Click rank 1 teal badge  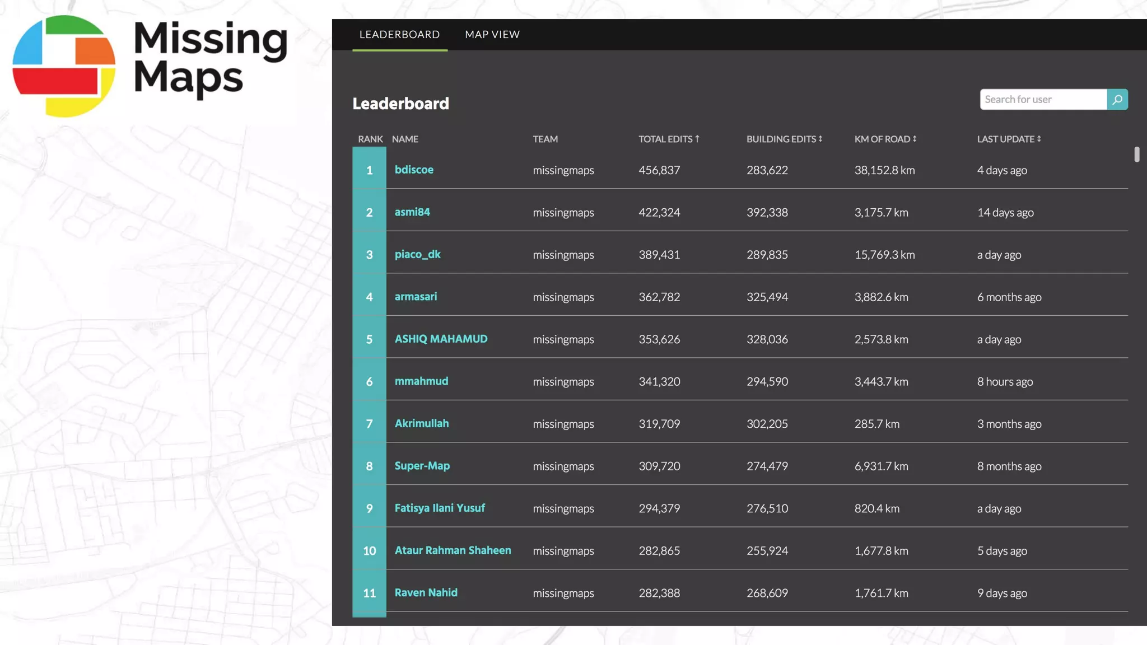(x=369, y=170)
